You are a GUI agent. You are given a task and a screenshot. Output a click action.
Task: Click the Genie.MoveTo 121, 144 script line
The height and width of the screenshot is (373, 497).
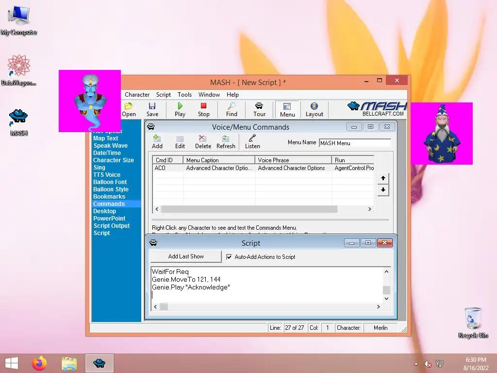[186, 279]
